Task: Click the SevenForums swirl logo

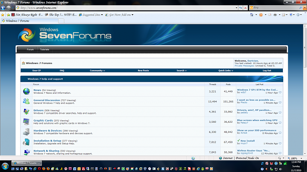Action: pos(27,35)
